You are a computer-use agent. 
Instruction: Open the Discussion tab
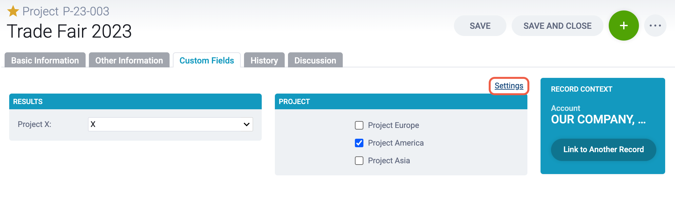315,60
